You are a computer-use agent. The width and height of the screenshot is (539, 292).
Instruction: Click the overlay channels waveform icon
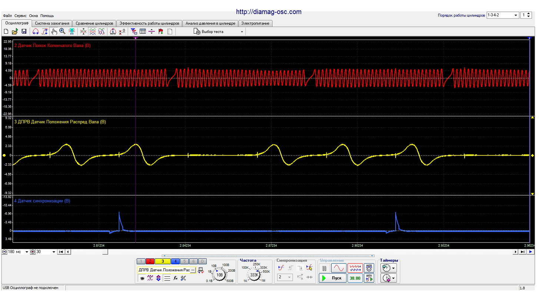pos(101,32)
